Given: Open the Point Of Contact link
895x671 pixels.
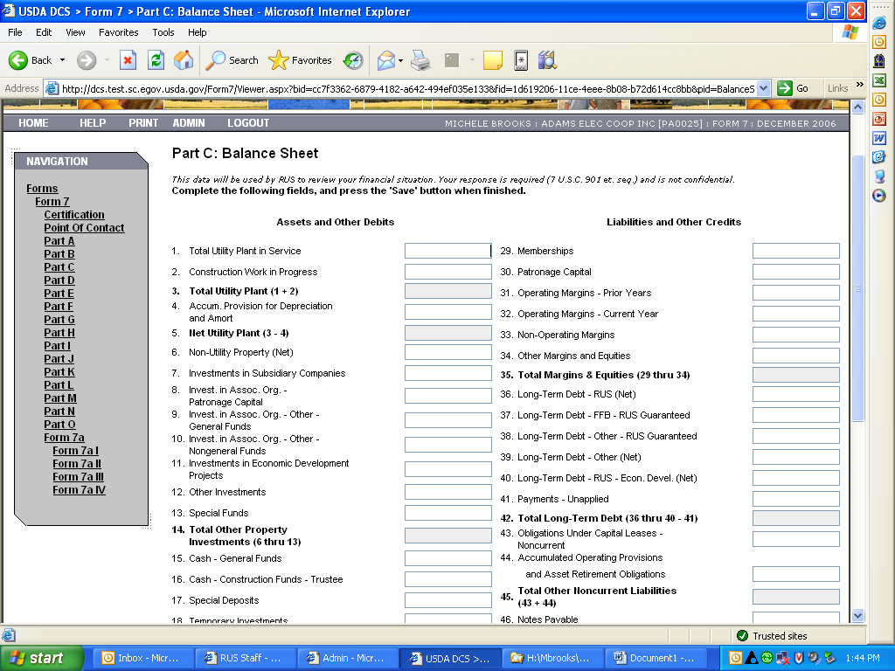Looking at the screenshot, I should 84,228.
